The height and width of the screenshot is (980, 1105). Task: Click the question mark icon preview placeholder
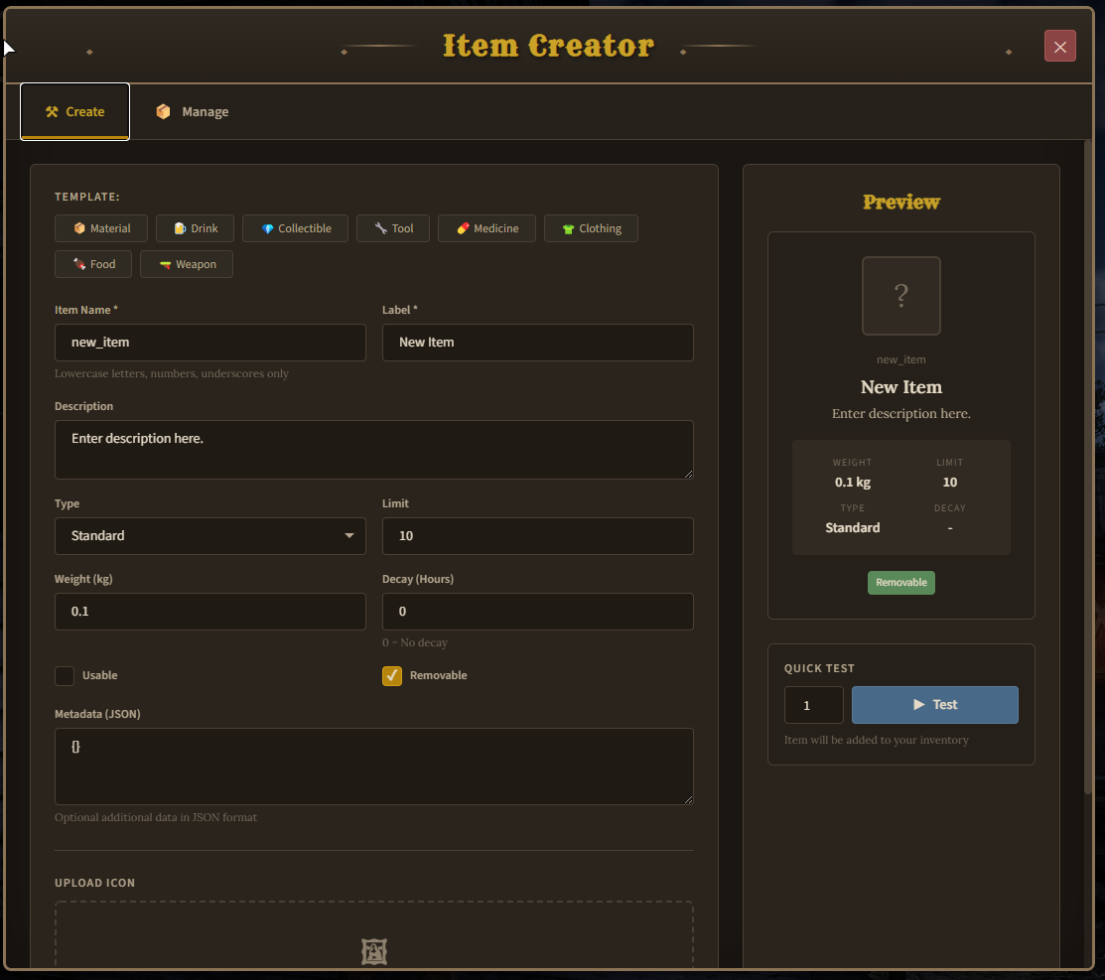pyautogui.click(x=900, y=295)
